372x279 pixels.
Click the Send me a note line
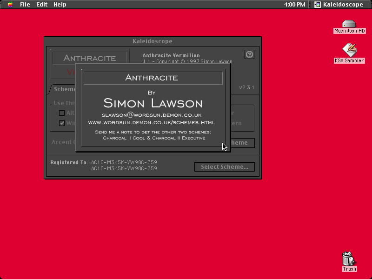tap(153, 132)
